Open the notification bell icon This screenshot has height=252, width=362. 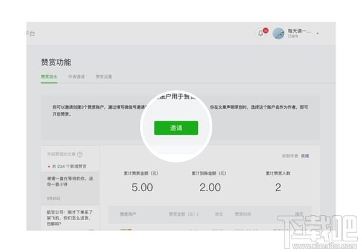(x=261, y=33)
